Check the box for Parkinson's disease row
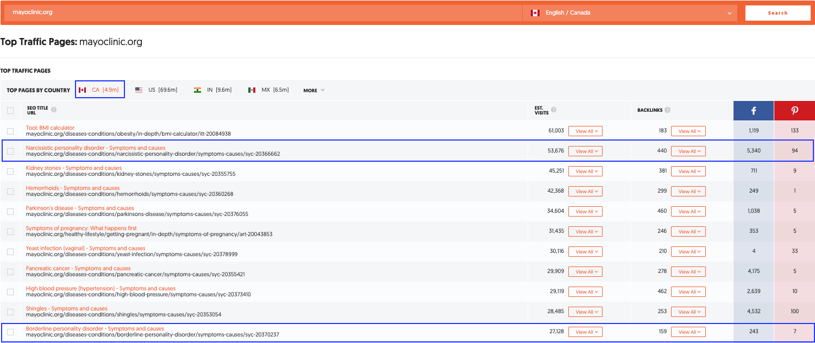Viewport: 815px width, 343px height. pos(10,211)
